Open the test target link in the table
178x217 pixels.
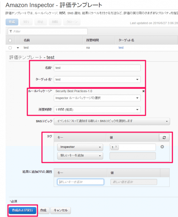click(121, 48)
